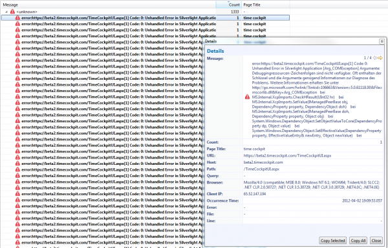Sort by the Page Title column header

point(252,5)
